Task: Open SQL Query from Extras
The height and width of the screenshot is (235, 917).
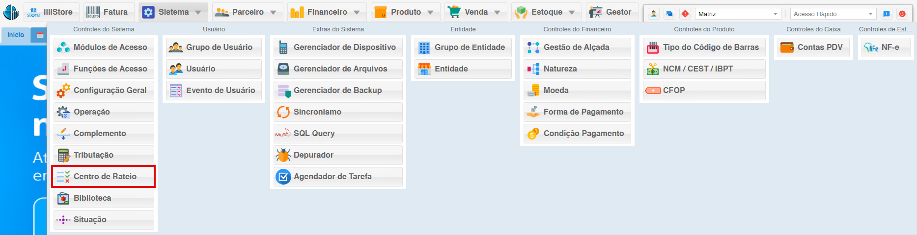Action: (x=338, y=134)
